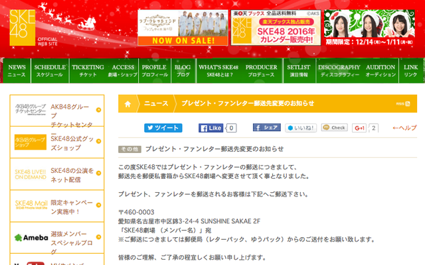The width and height of the screenshot is (425, 265).
Task: Click the mixi Check button
Action: [335, 127]
